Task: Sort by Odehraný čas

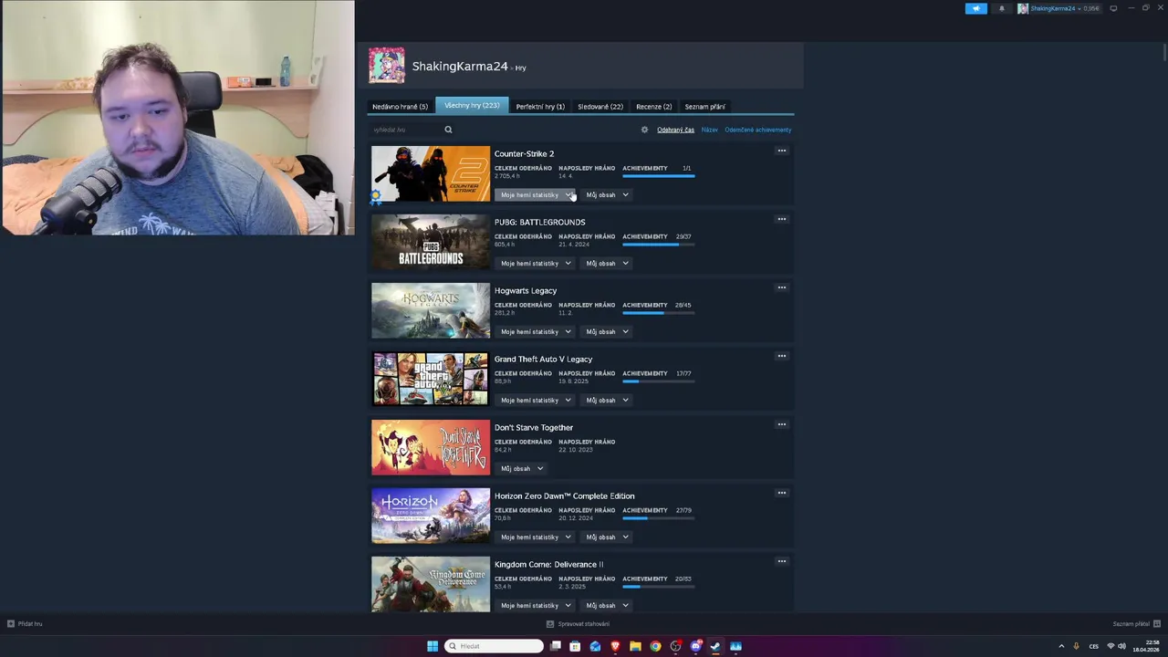Action: [675, 130]
